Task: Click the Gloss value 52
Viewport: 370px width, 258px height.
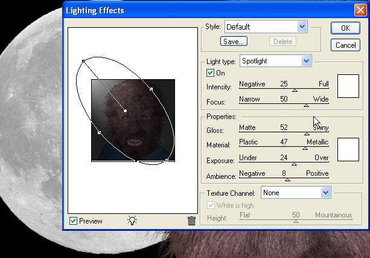Action: (x=284, y=127)
